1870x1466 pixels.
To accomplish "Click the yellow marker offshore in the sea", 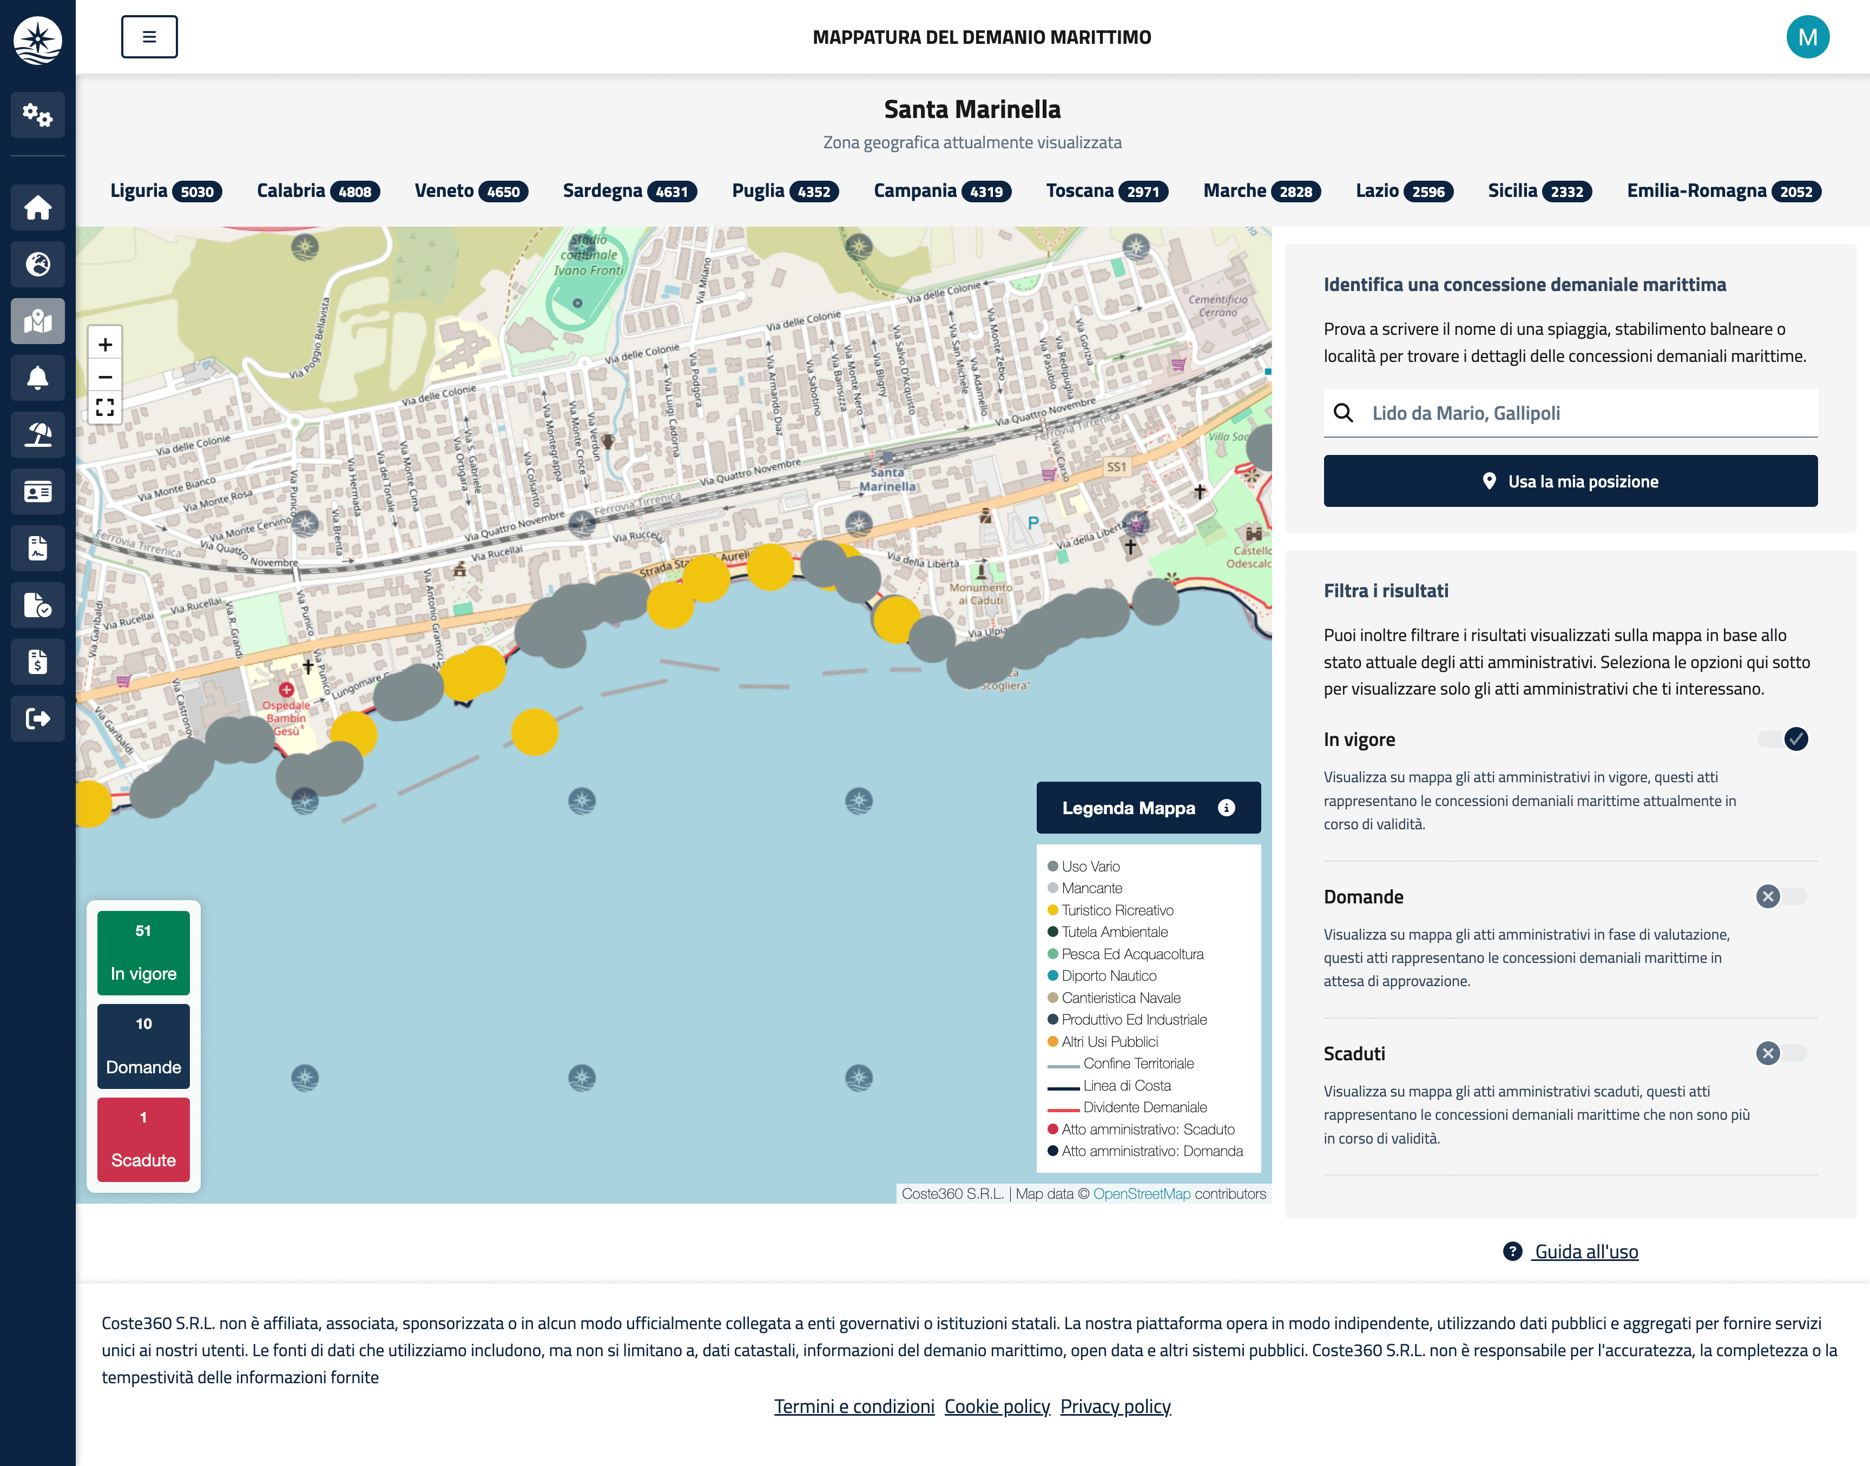I will (x=534, y=732).
